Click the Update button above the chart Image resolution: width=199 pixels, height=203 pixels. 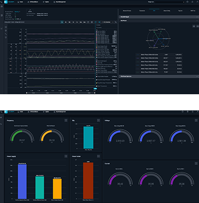30,11
